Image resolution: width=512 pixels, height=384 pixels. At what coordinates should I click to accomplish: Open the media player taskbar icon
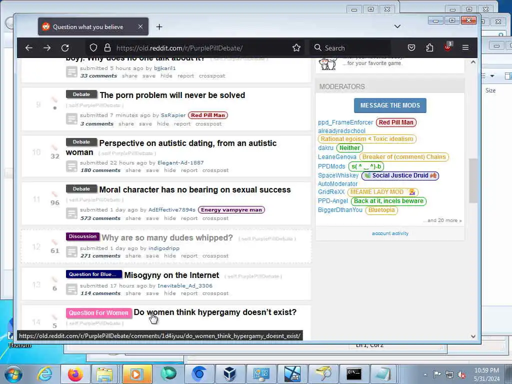(136, 374)
